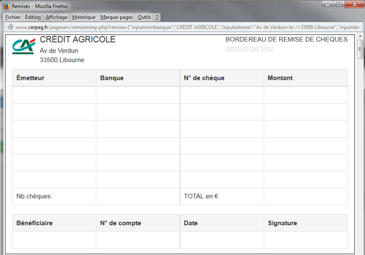Viewport: 365px width, 255px height.
Task: Open the Fichier menu
Action: point(13,17)
